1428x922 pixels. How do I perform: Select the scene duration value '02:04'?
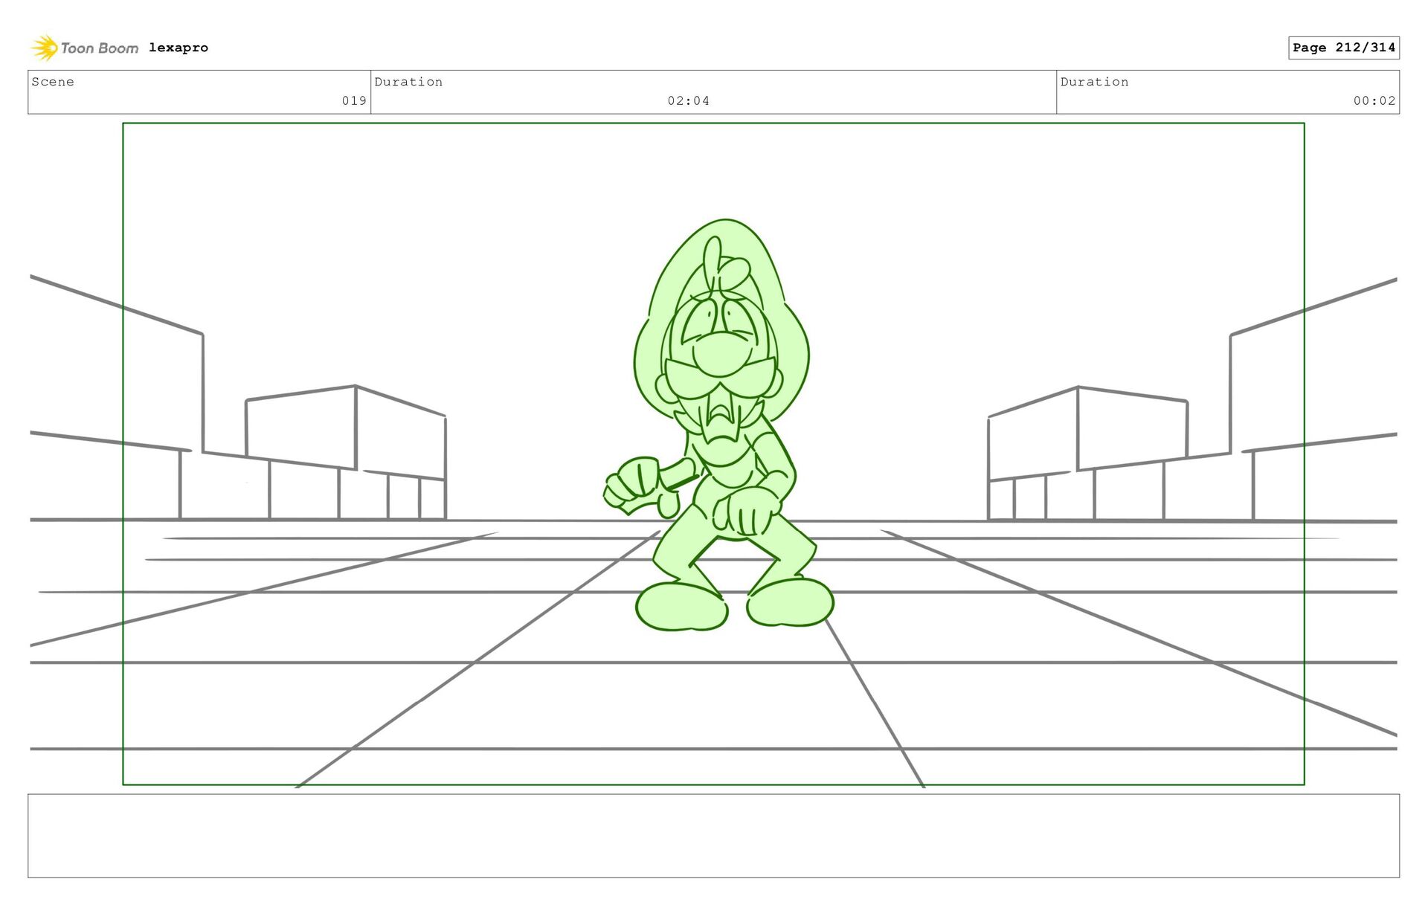pos(688,100)
